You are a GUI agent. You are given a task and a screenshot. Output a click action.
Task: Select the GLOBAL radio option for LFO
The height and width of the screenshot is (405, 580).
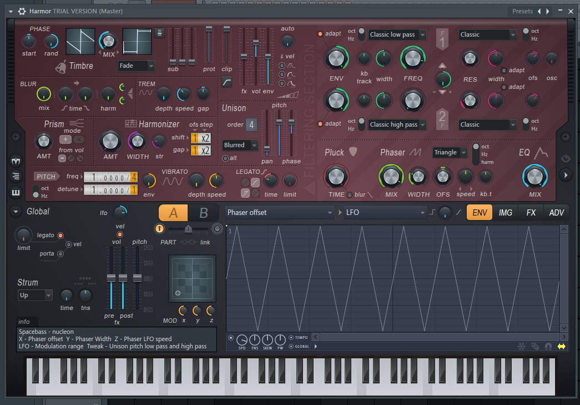tap(291, 347)
